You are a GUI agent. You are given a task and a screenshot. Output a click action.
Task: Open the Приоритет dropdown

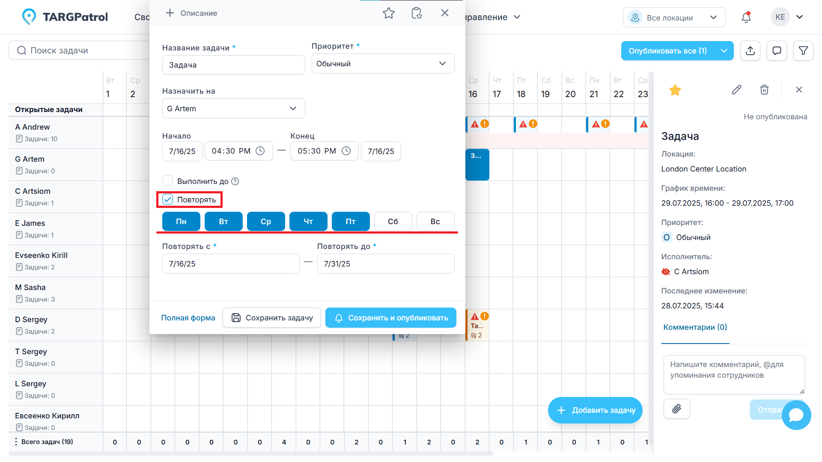click(x=382, y=63)
